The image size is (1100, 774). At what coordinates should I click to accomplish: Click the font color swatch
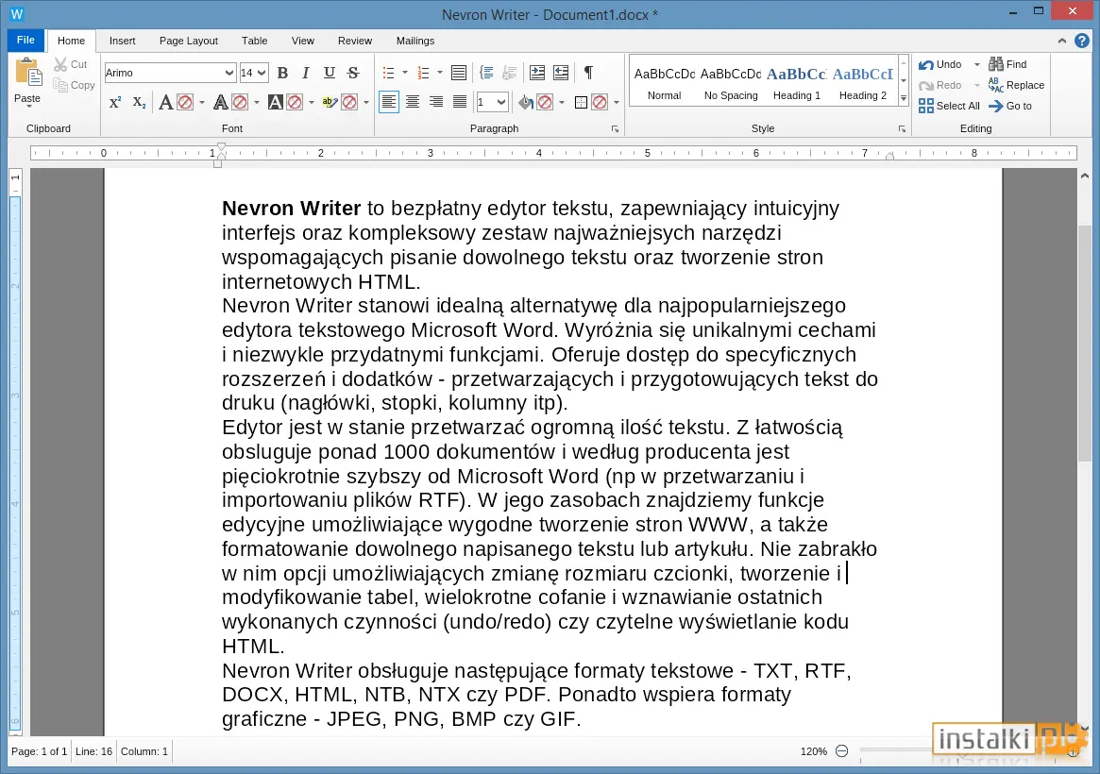(185, 103)
